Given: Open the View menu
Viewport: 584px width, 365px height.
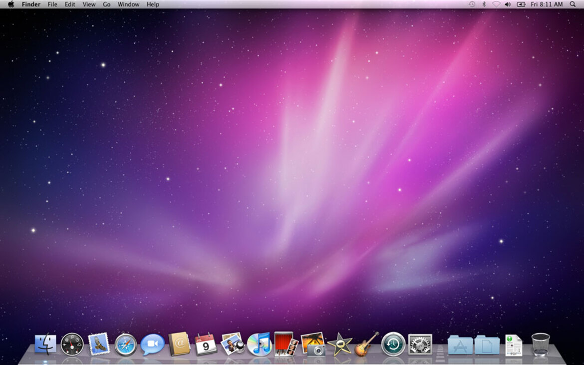Looking at the screenshot, I should tap(89, 4).
